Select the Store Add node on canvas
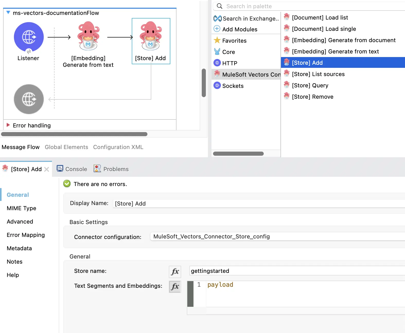This screenshot has height=333, width=405. point(151,36)
